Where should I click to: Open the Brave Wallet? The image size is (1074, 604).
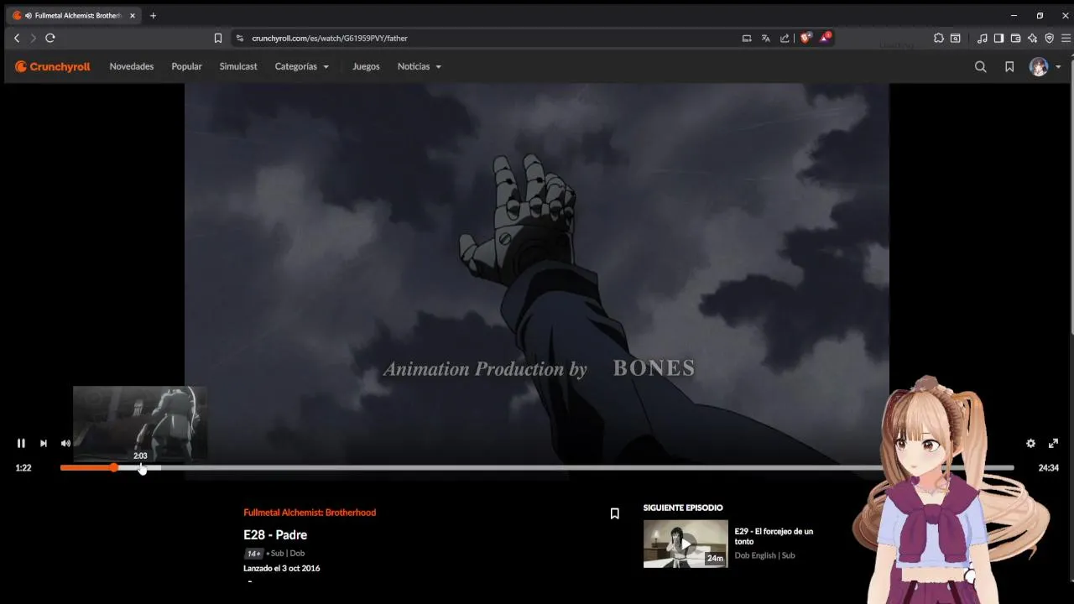1015,38
